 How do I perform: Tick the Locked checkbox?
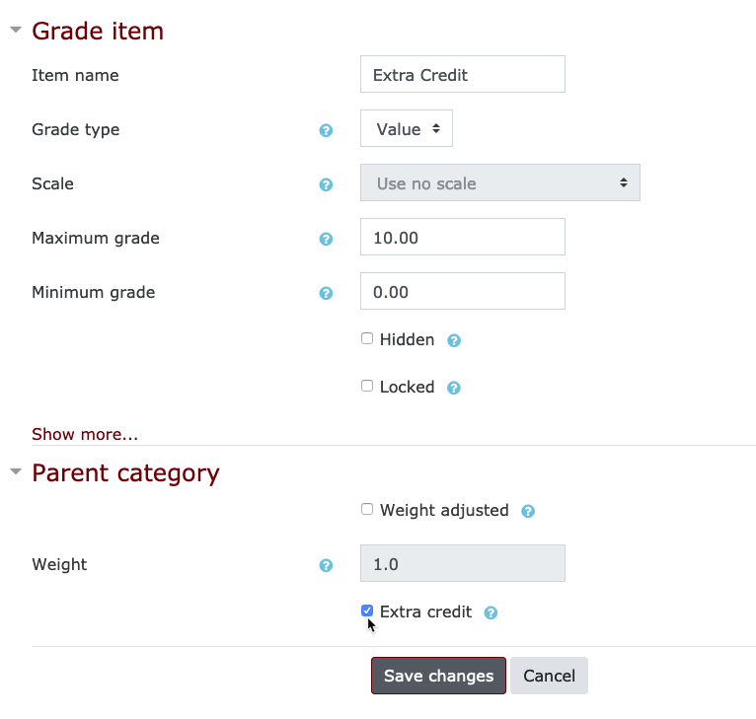tap(367, 386)
